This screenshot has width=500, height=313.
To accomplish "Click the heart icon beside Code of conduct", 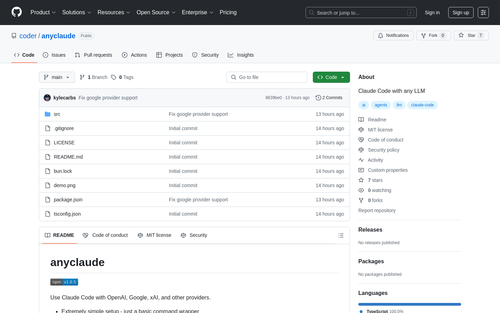I will coord(361,140).
